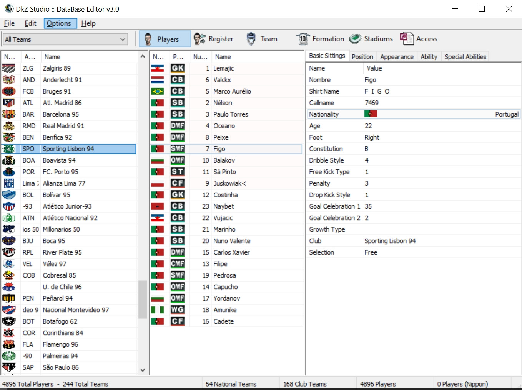Screen dimensions: 522x390
Task: Select Corinthians 84 team row
Action: pos(68,333)
